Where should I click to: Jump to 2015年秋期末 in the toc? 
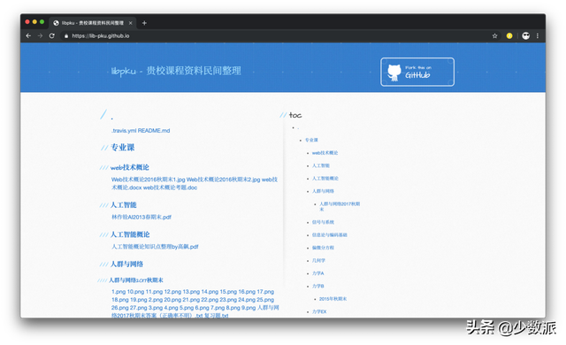tap(333, 299)
